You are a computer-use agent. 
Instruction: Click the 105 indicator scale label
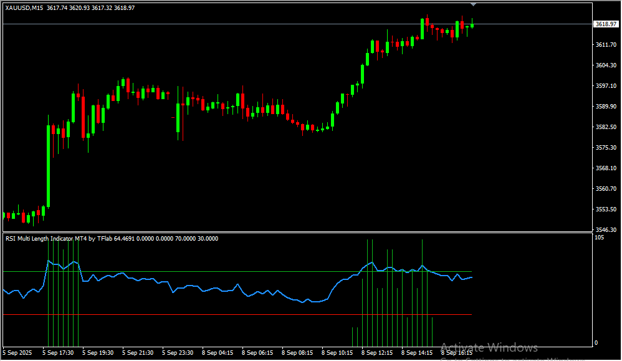coord(599,238)
